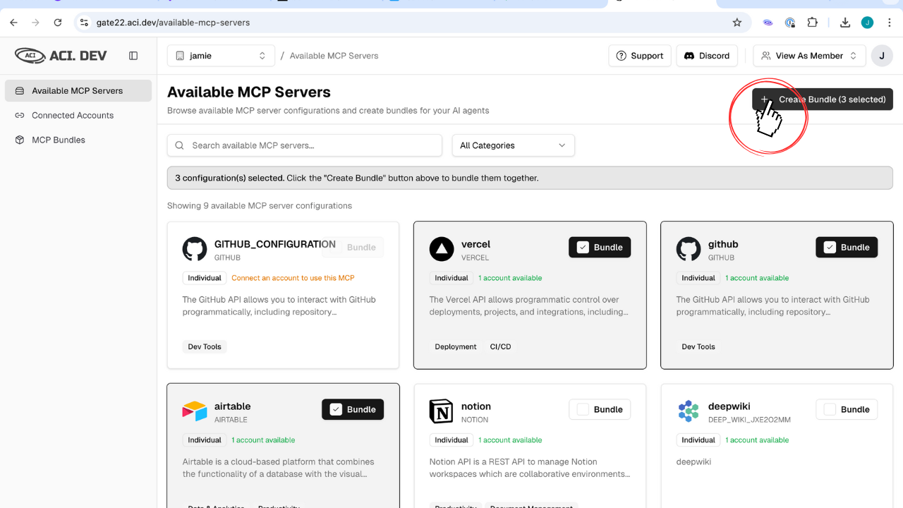Click 'Connect an account to use this MCP'
Screen dimensions: 903x508
click(x=293, y=278)
